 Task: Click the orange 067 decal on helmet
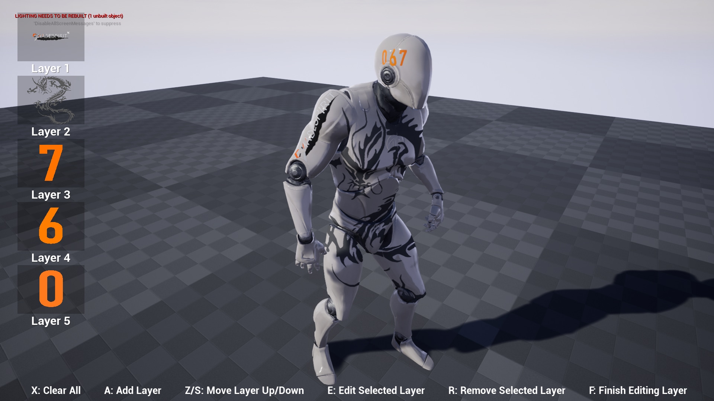coord(394,58)
